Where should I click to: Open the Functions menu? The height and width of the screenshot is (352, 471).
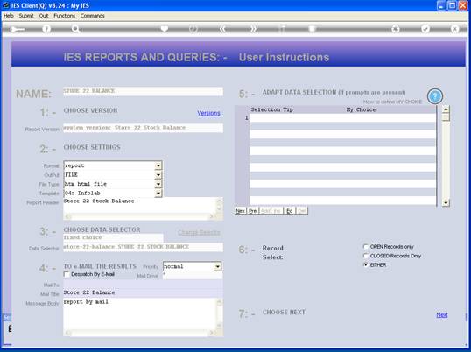coord(64,16)
